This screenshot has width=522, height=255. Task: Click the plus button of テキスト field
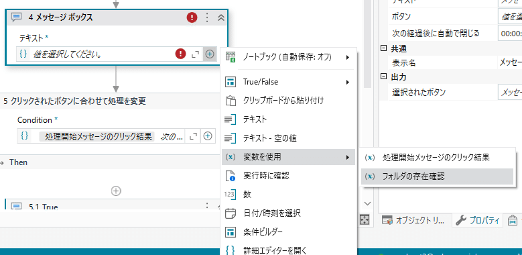[209, 54]
